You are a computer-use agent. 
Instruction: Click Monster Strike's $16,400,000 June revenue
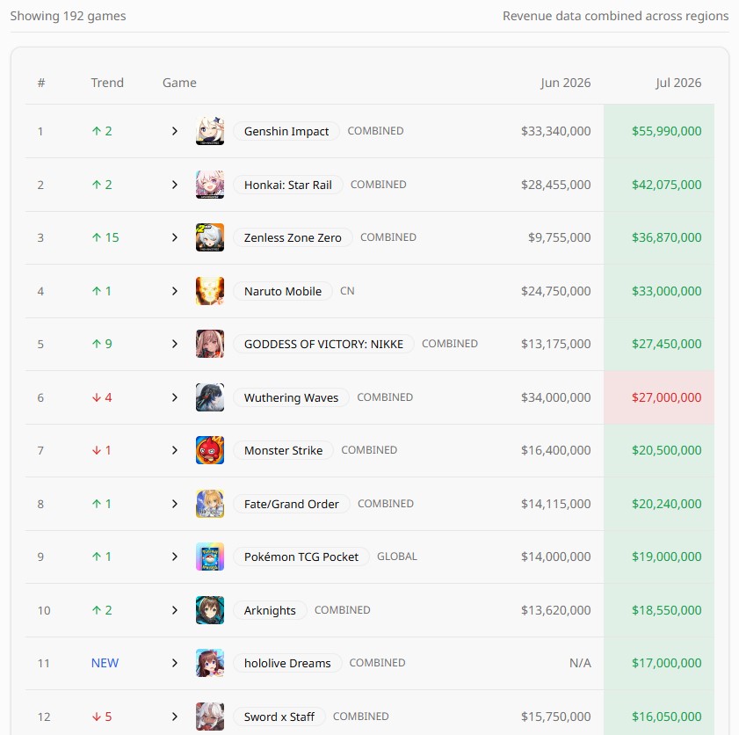point(555,450)
